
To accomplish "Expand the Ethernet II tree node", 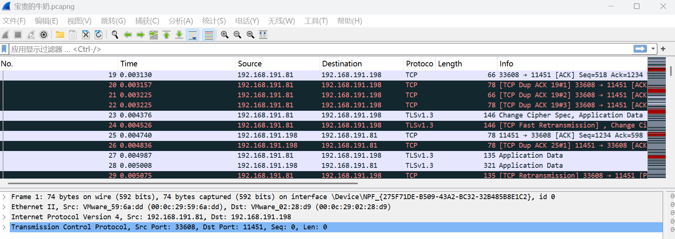I will point(4,207).
